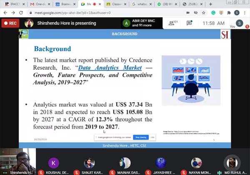Open Chrome profile avatar S
250x175 pixels.
[x=237, y=13]
